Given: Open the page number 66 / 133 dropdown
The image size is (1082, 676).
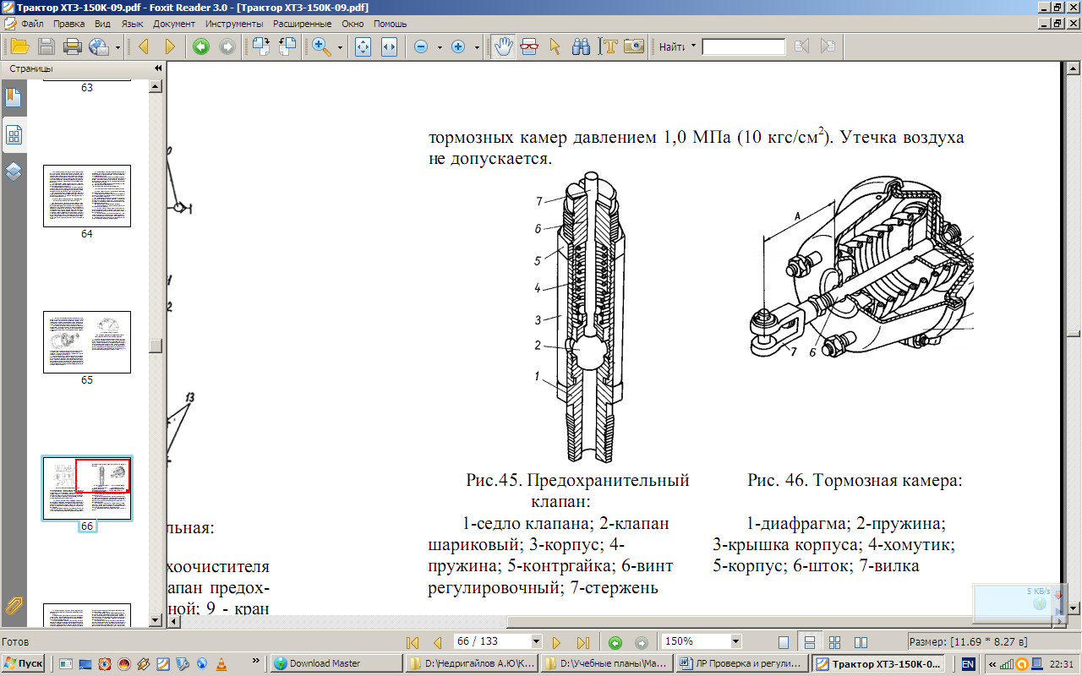Looking at the screenshot, I should tap(536, 641).
